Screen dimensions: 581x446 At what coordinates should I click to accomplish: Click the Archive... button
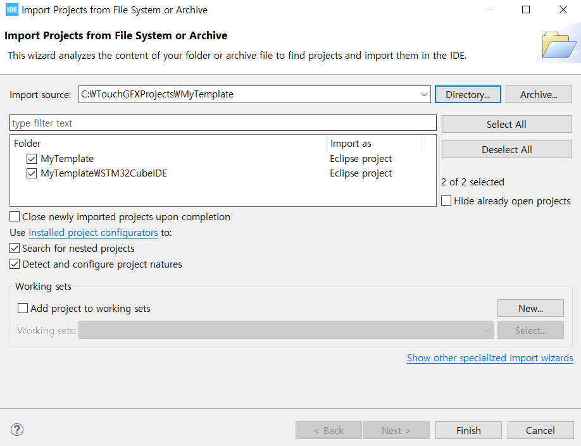[539, 94]
